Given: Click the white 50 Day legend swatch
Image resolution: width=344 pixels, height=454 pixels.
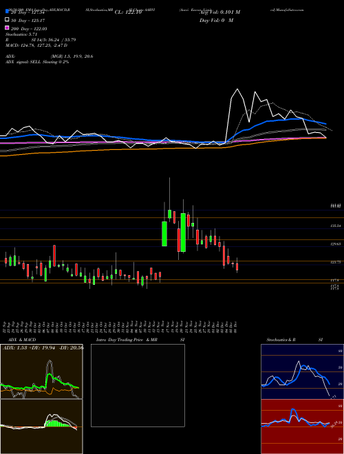Looking at the screenshot, I should coord(7,20).
